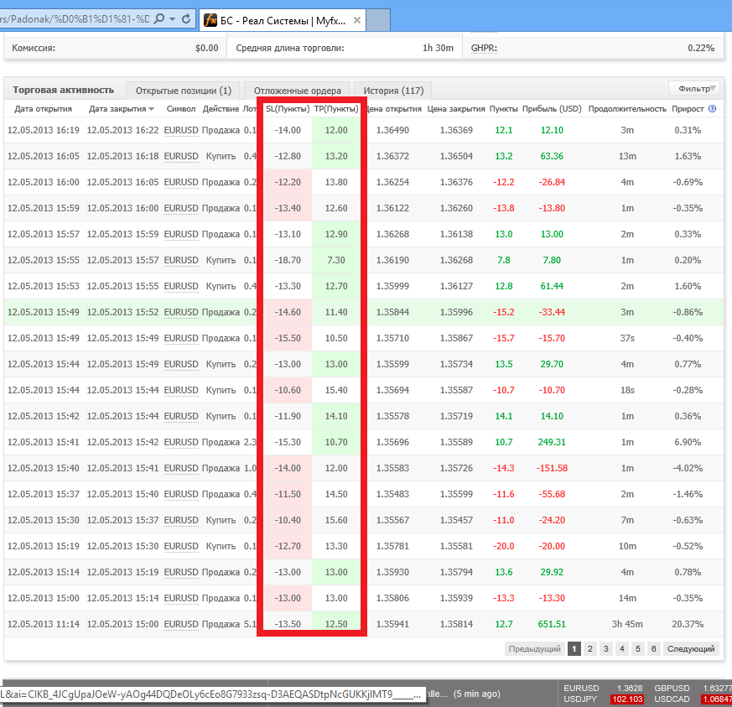Select loss value -151.58
Screen dimensions: 732x707
[552, 468]
